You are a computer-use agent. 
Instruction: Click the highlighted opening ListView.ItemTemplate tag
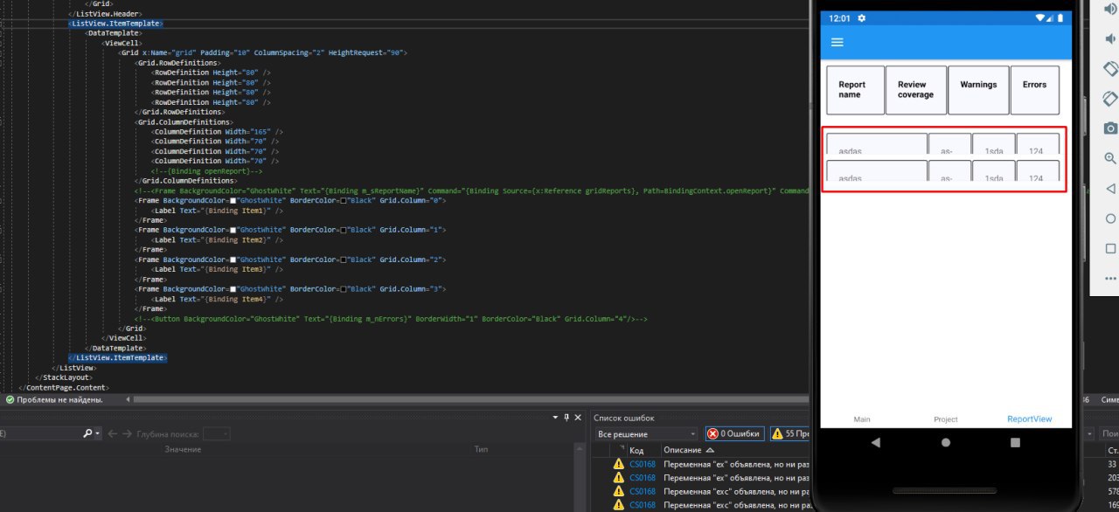tap(115, 23)
